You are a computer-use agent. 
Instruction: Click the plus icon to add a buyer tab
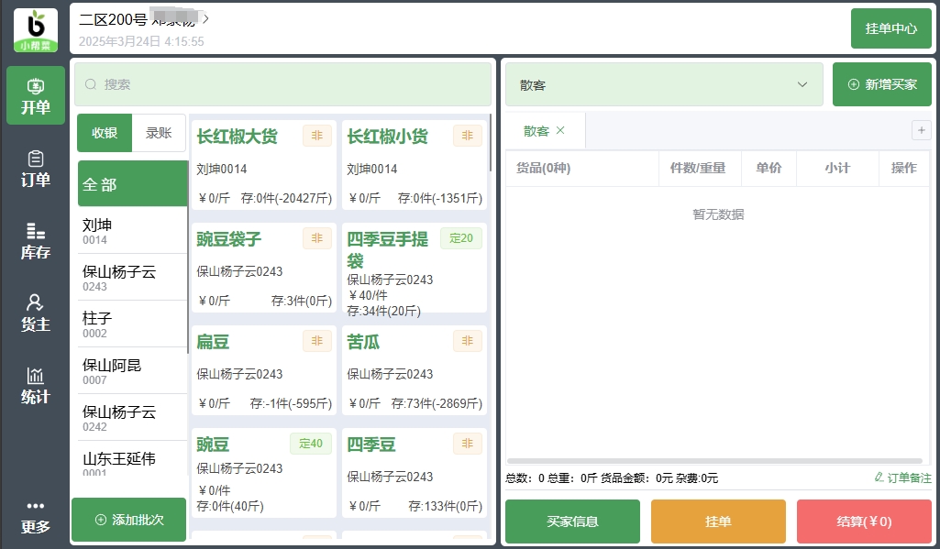coord(921,130)
